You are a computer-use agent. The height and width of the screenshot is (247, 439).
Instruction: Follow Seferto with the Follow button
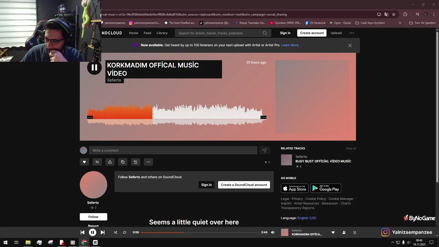pos(93,217)
